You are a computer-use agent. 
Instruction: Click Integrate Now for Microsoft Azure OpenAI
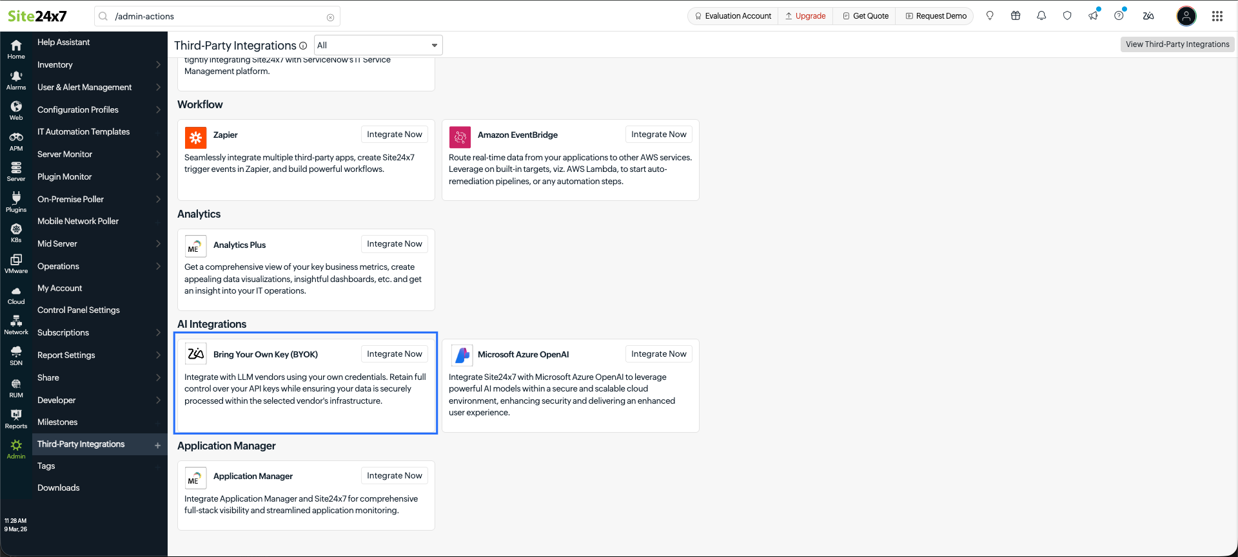pos(659,354)
